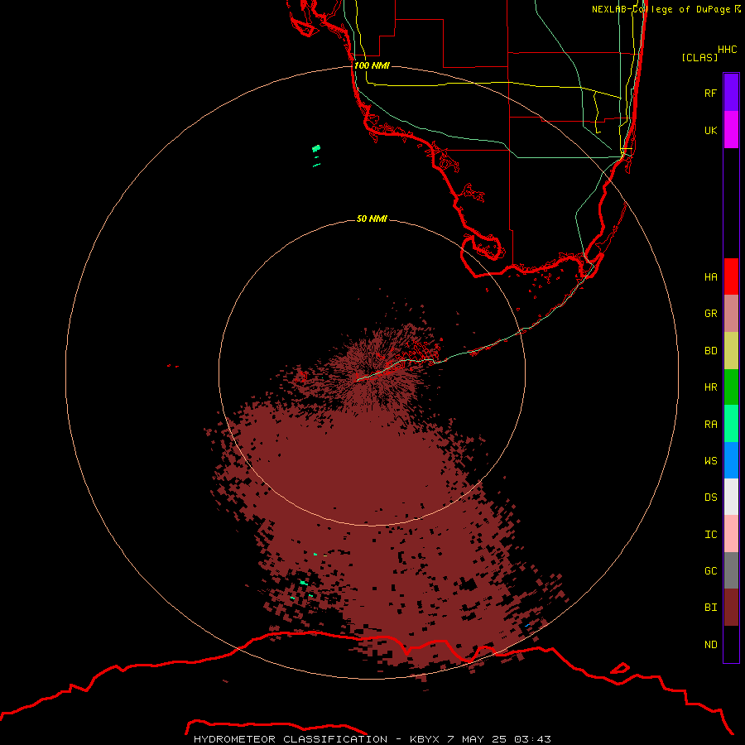Screen dimensions: 745x745
Task: Click the BI legend label
Action: [710, 608]
